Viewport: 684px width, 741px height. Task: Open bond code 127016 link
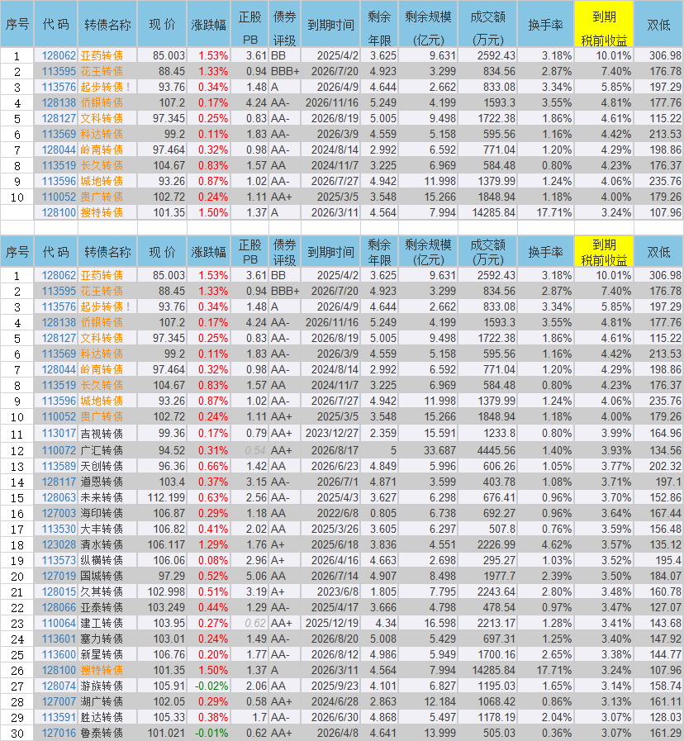pos(59,733)
